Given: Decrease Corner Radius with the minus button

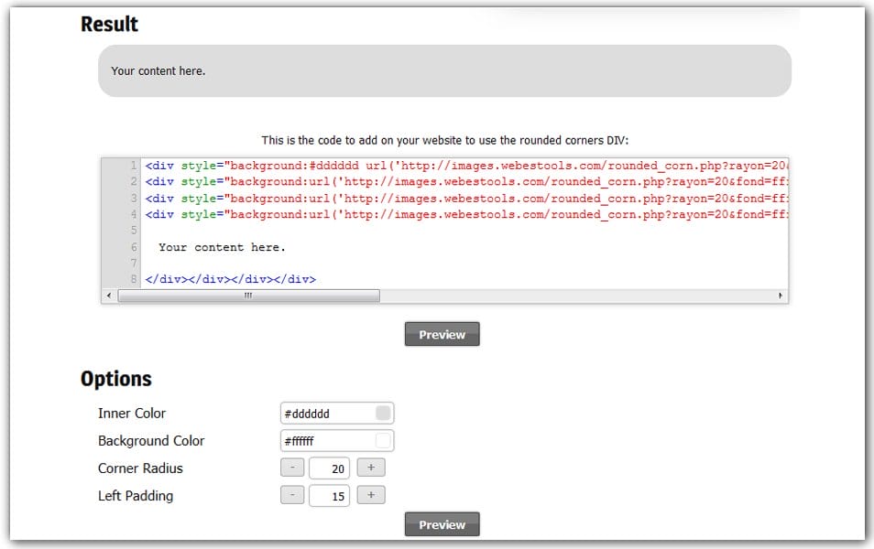Looking at the screenshot, I should [x=291, y=468].
